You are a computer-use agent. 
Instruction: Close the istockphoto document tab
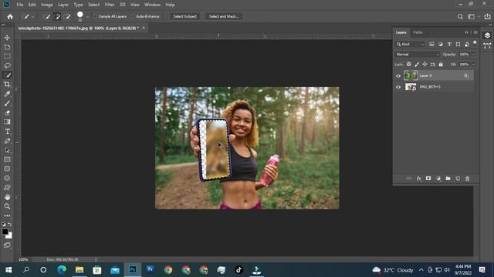coord(144,28)
